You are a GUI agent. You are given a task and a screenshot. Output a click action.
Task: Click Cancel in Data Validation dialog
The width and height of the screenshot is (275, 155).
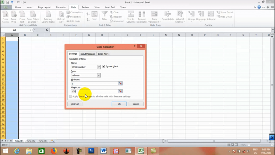[136, 104]
